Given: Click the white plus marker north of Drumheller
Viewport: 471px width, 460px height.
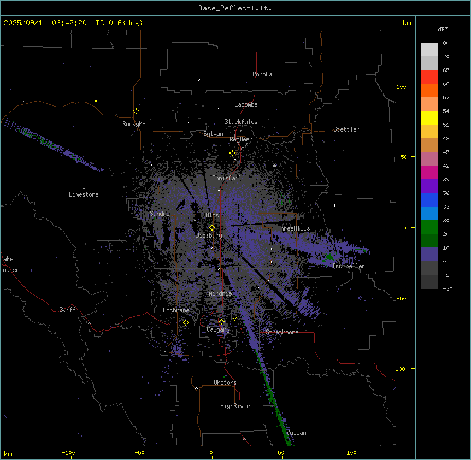Looking at the screenshot, I should click(x=334, y=205).
